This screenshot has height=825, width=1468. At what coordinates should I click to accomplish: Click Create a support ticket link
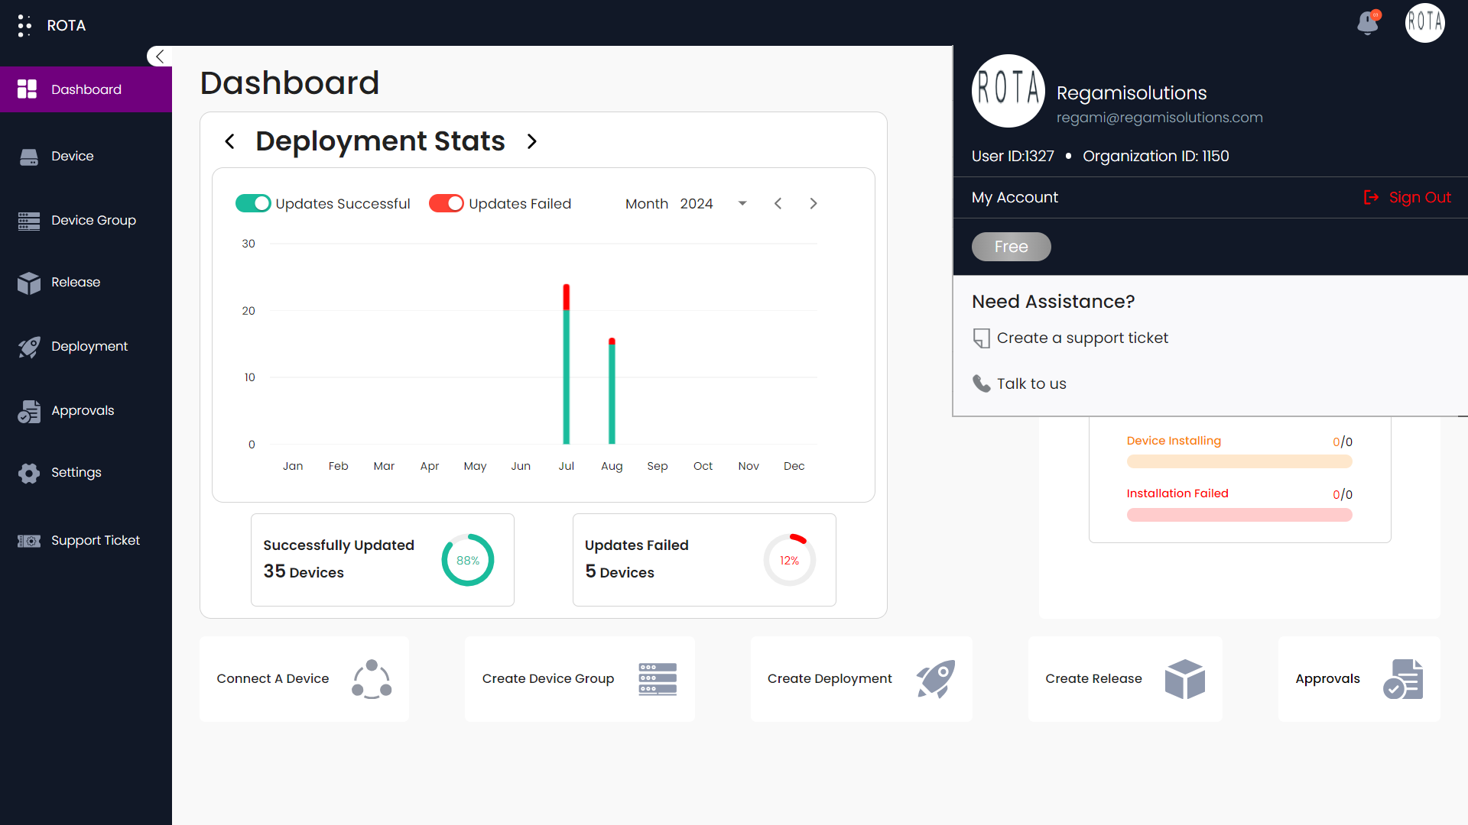tap(1082, 338)
